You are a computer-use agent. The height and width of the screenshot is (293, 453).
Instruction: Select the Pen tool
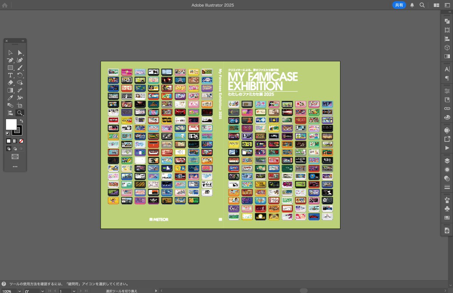(11, 60)
